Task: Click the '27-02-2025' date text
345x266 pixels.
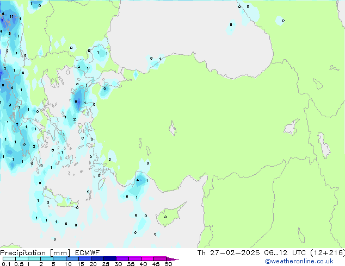Action: (235, 253)
